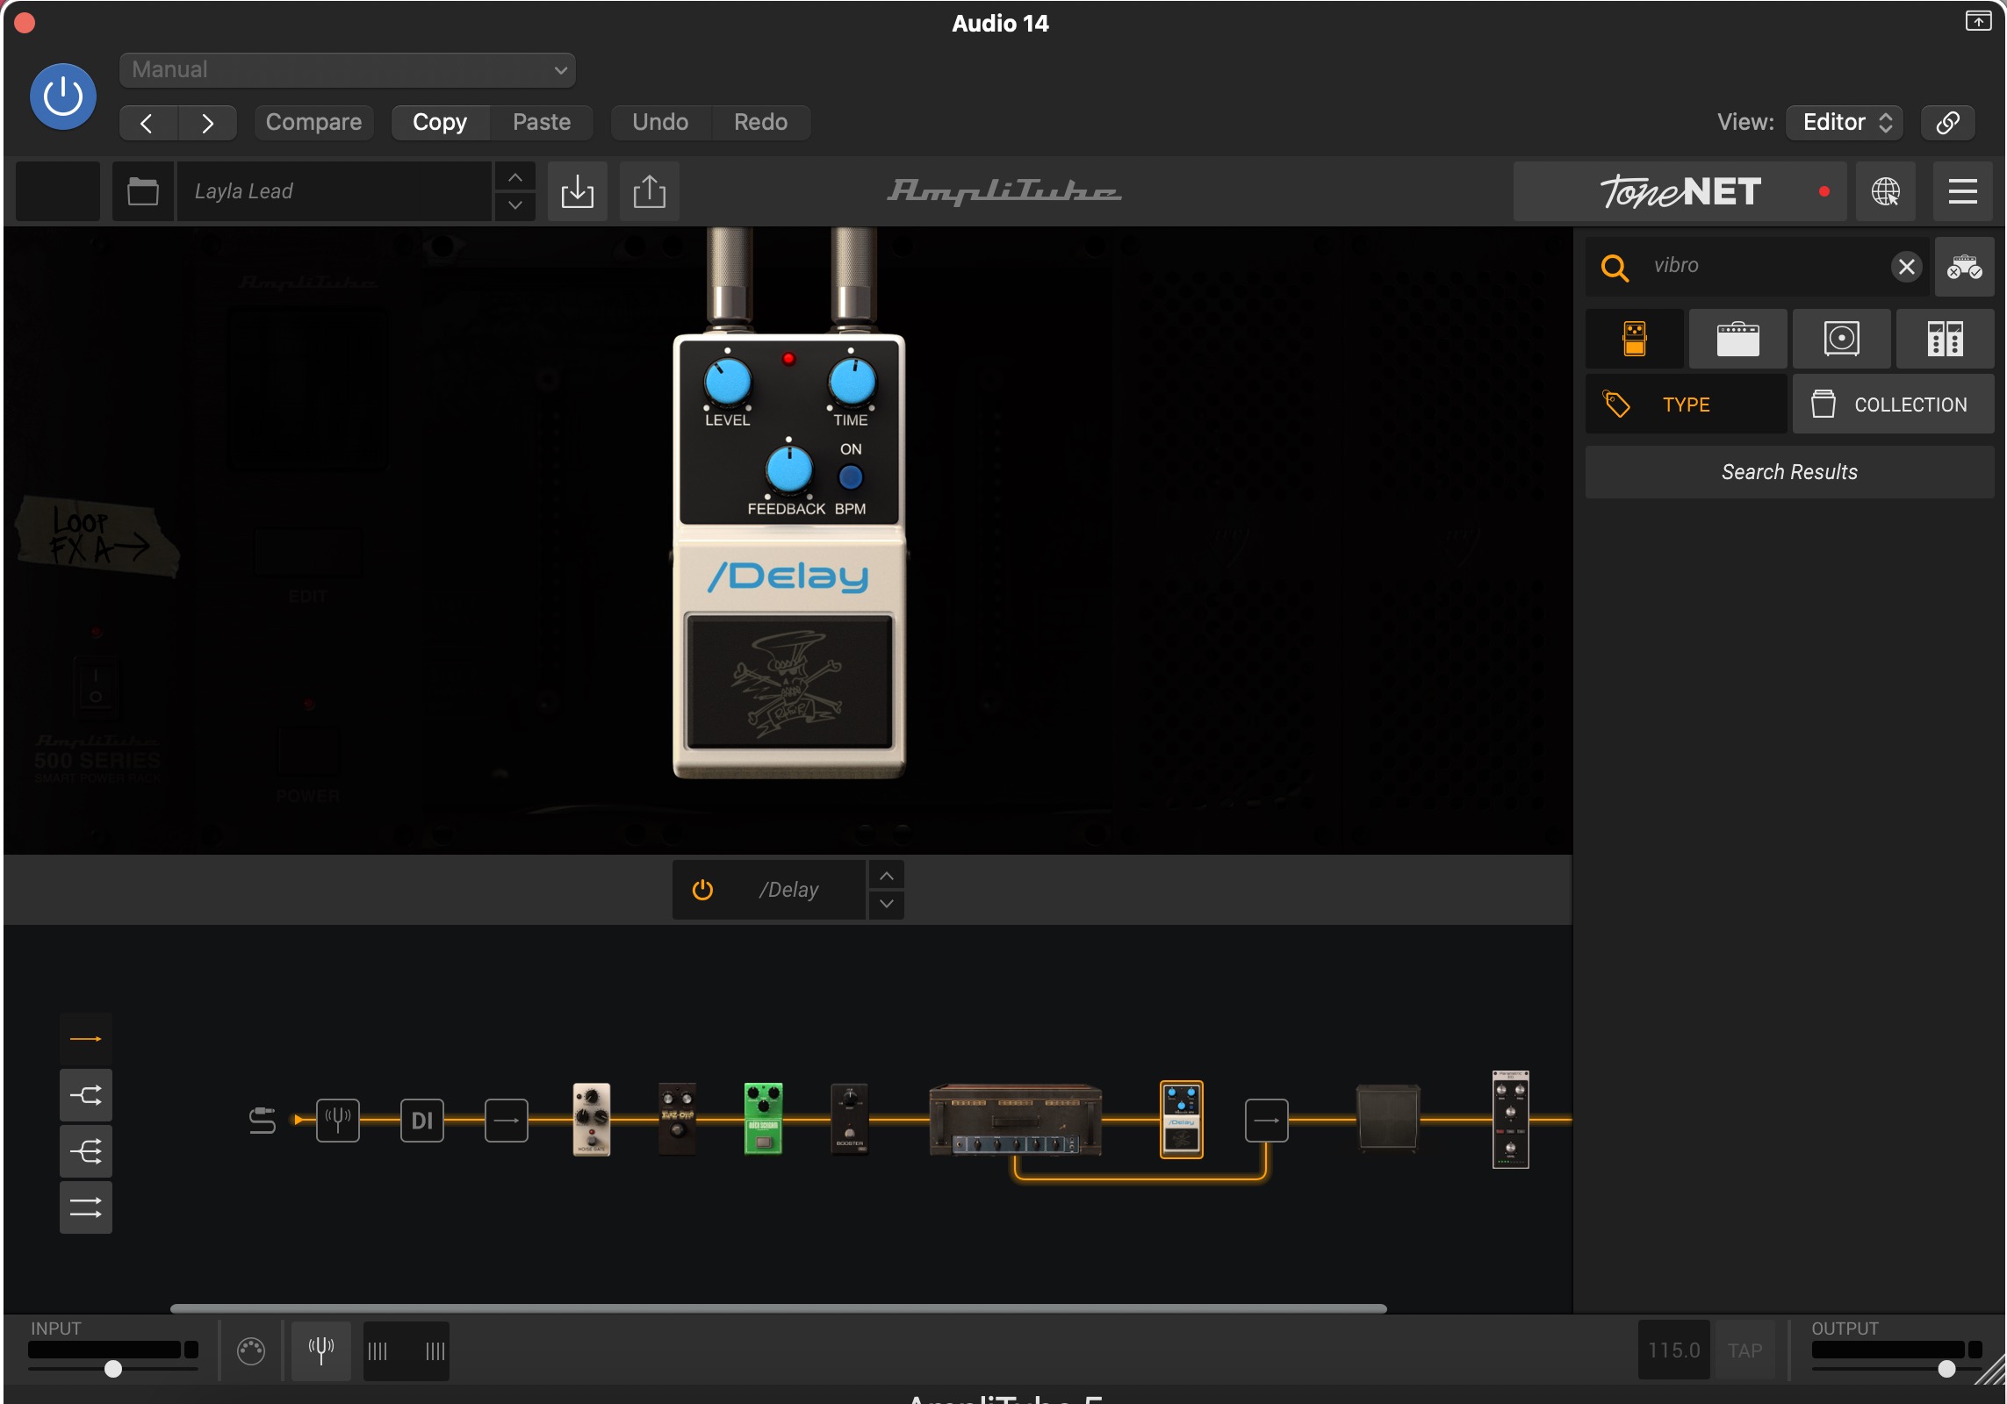Image resolution: width=2007 pixels, height=1404 pixels.
Task: Open the Manual preset dropdown
Action: [x=348, y=69]
